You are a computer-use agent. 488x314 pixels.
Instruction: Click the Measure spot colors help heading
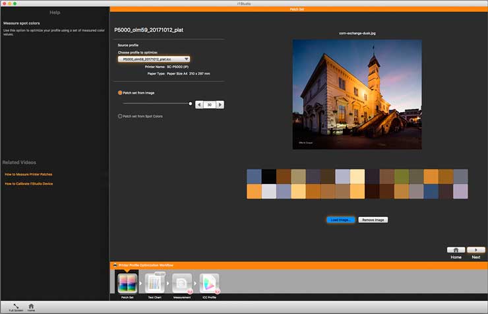pos(22,23)
